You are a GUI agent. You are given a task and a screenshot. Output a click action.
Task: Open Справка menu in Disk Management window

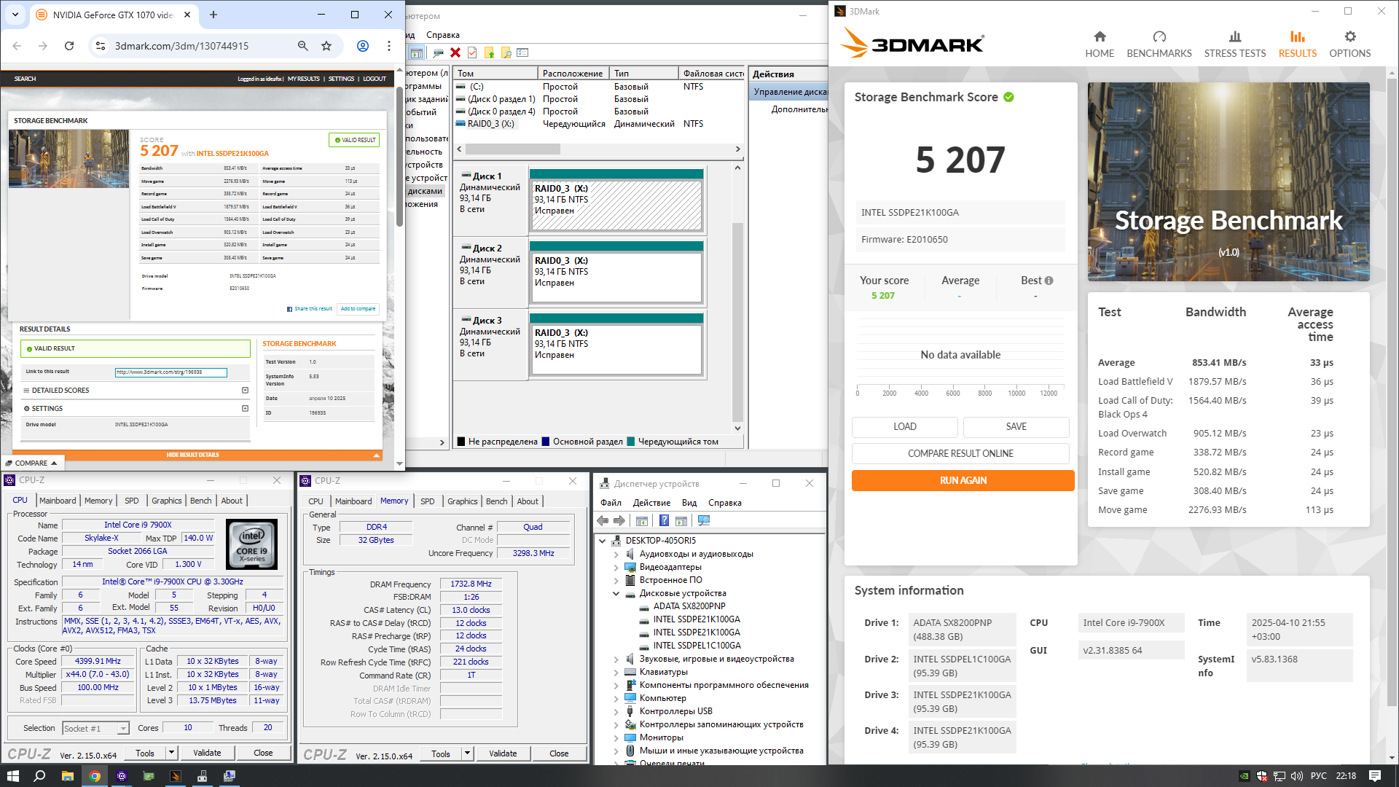(443, 35)
